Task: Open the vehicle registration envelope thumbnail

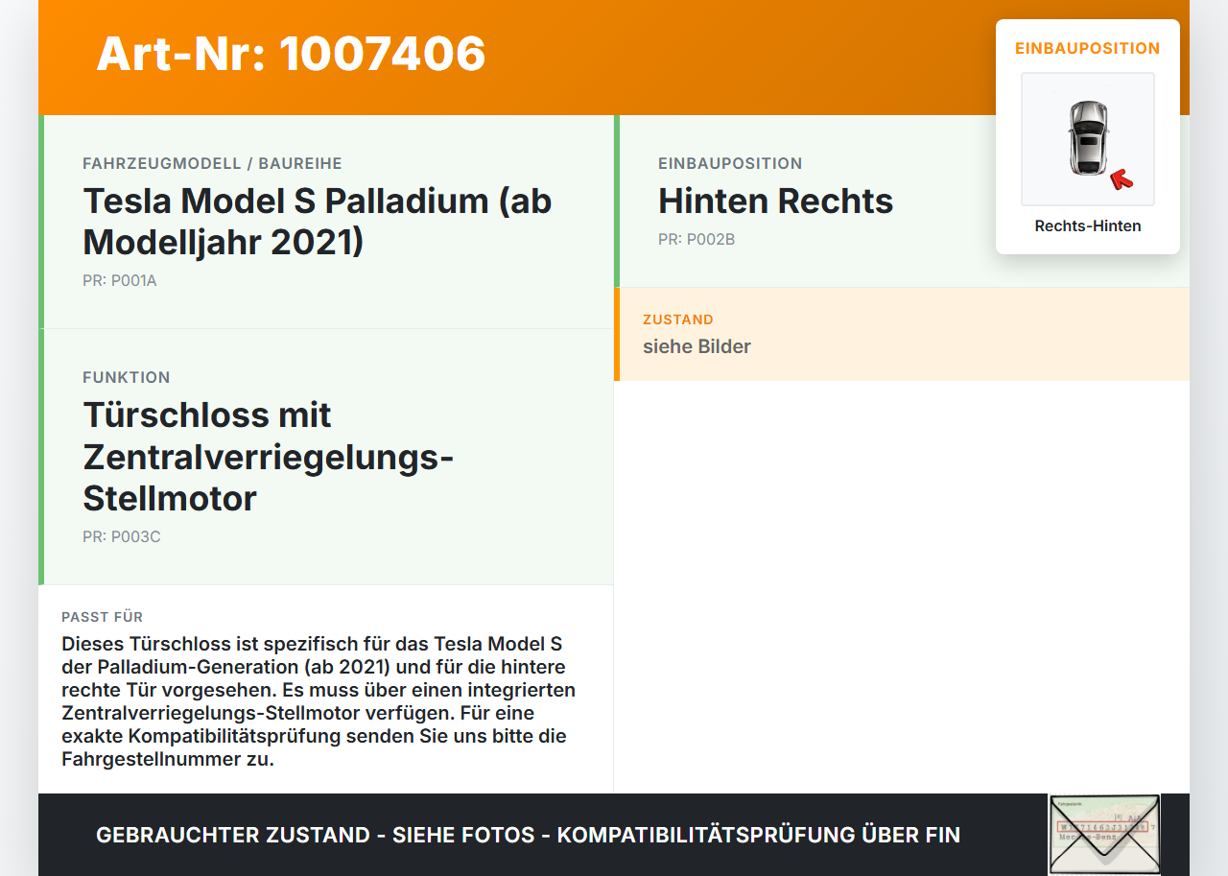Action: 1104,834
